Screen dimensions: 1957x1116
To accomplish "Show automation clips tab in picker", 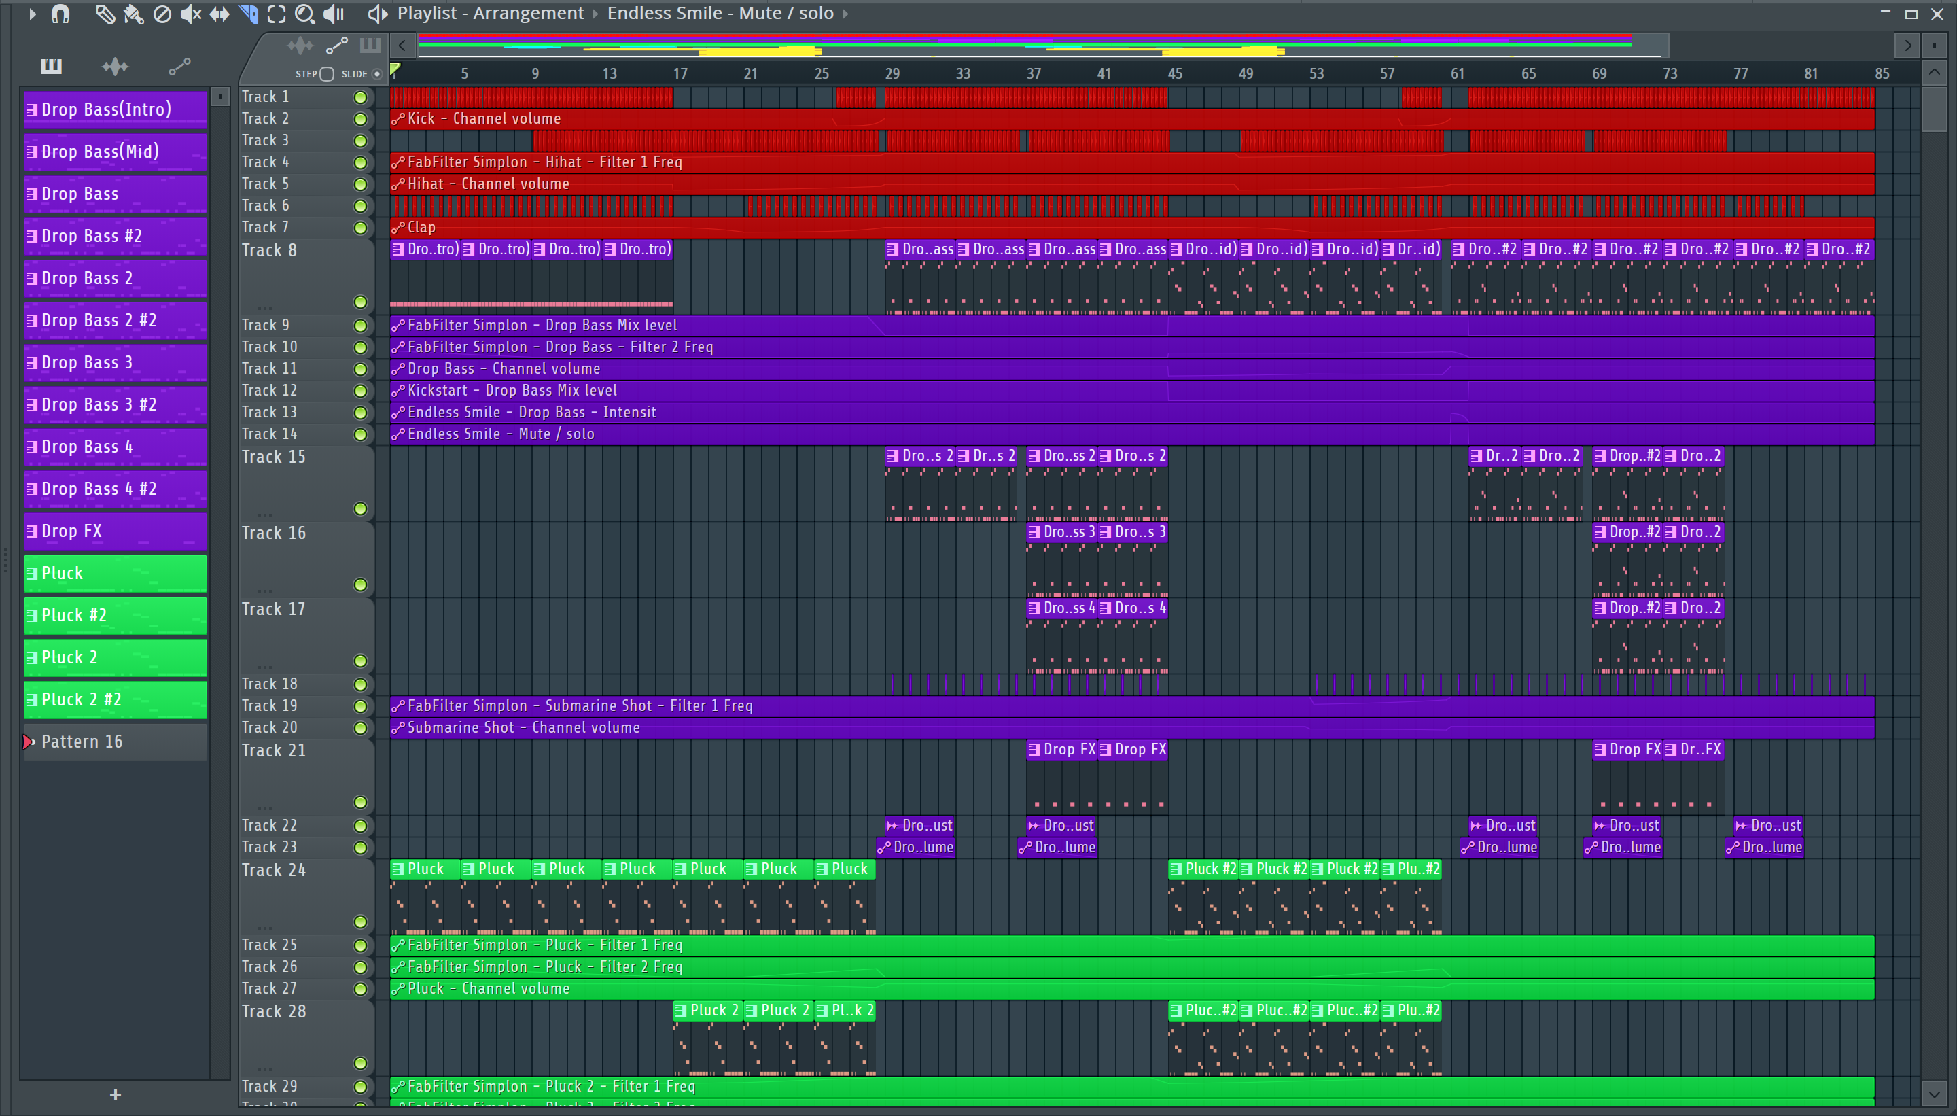I will tap(179, 67).
